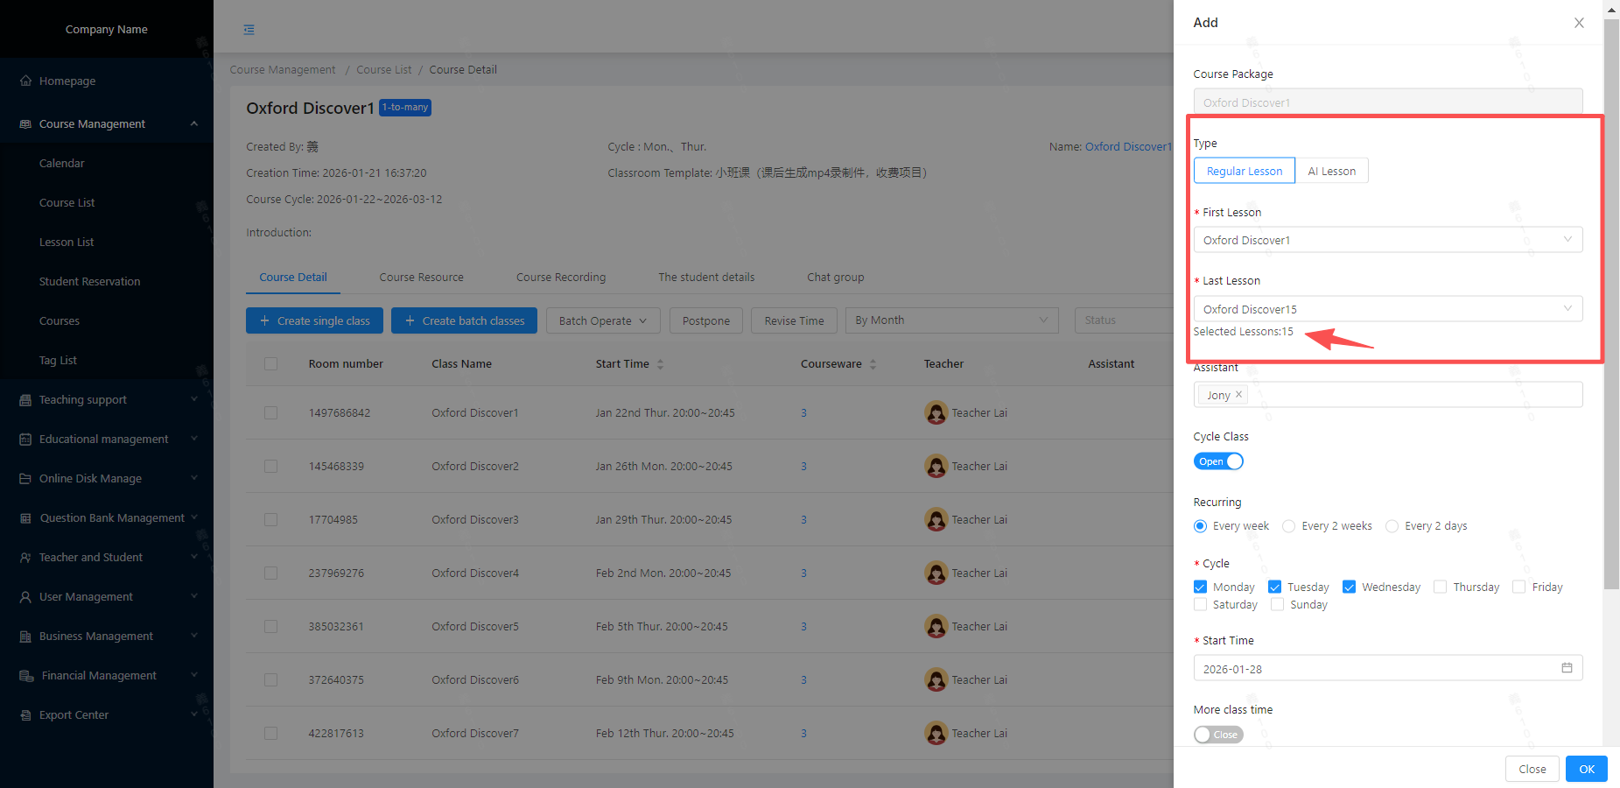Image resolution: width=1620 pixels, height=788 pixels.
Task: Expand the Batch Operate dropdown
Action: (602, 320)
